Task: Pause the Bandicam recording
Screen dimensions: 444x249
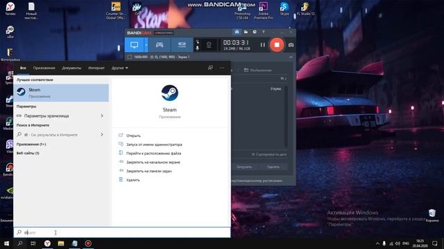Action: [263, 45]
